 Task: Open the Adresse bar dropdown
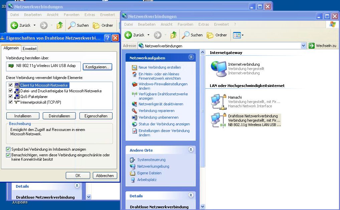tap(304, 46)
